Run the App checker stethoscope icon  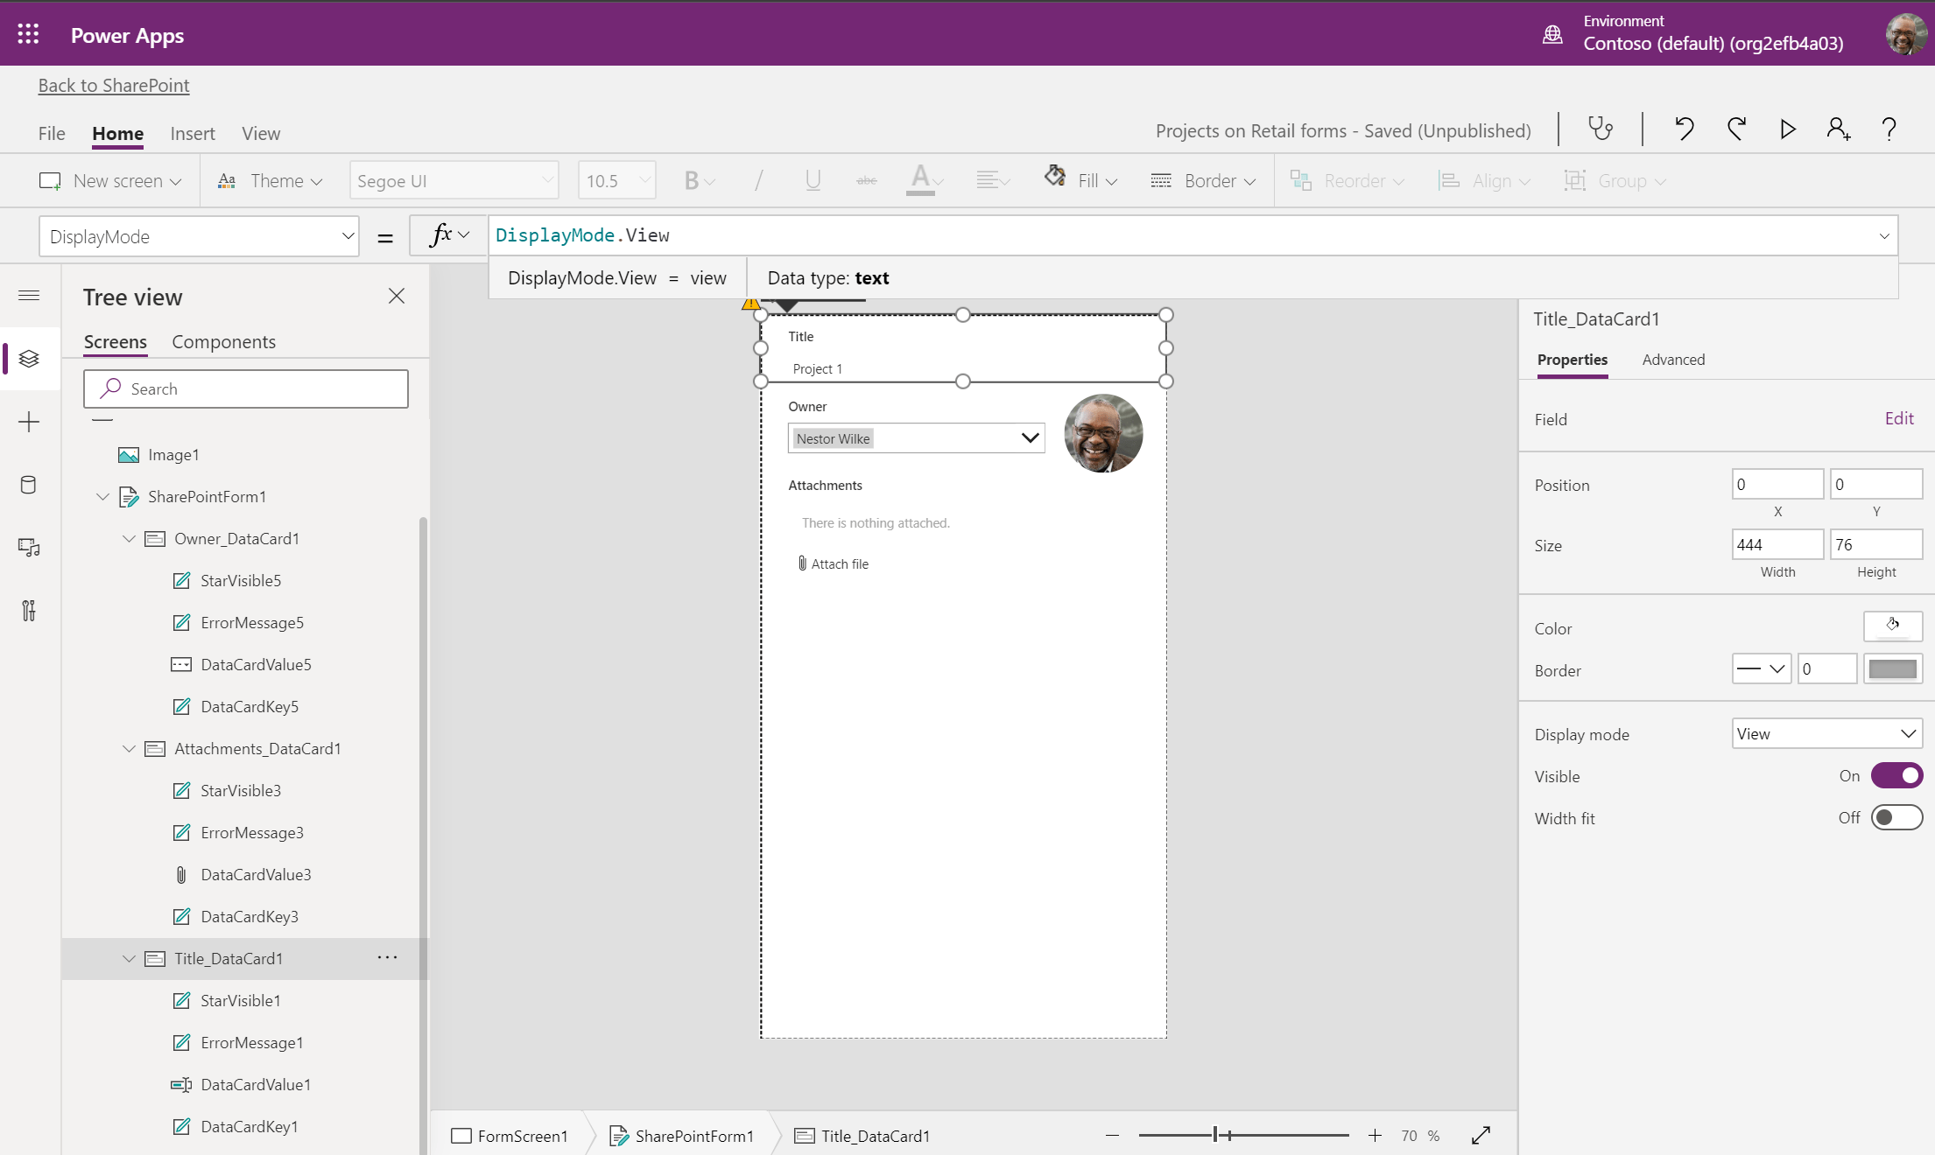click(x=1601, y=129)
